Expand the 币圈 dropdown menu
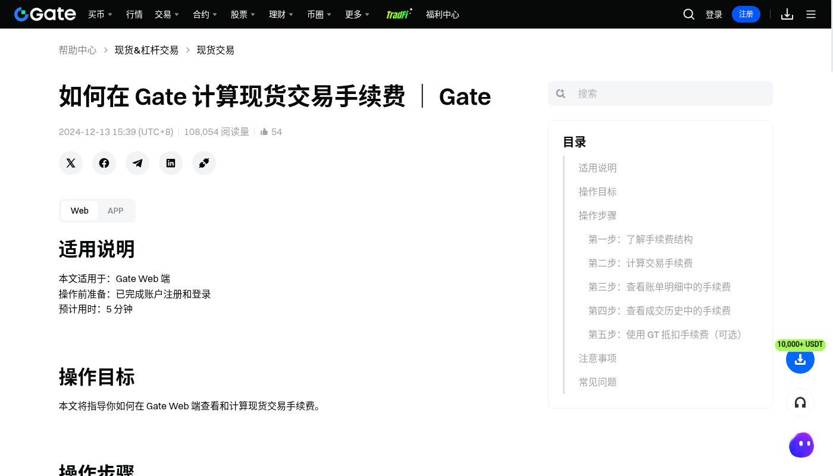The height and width of the screenshot is (476, 833). 319,14
